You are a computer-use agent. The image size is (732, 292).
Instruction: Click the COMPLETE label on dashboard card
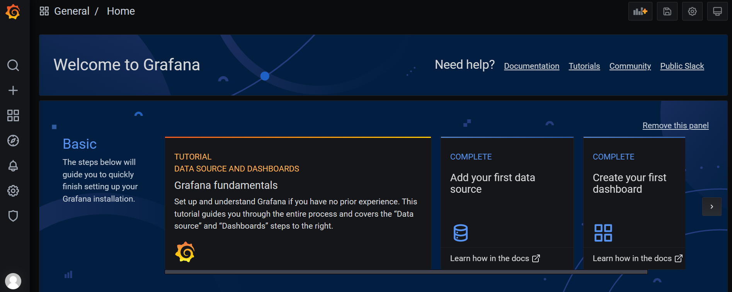(x=614, y=157)
